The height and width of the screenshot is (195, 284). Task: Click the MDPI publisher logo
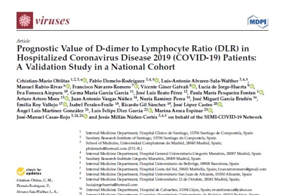pyautogui.click(x=258, y=22)
